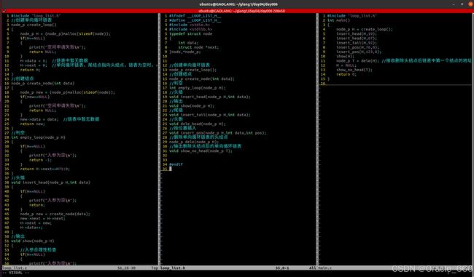Click '#define __LOOP_LIST_H__' in header pane
Viewport: 474px width, 277px height.
(x=195, y=20)
